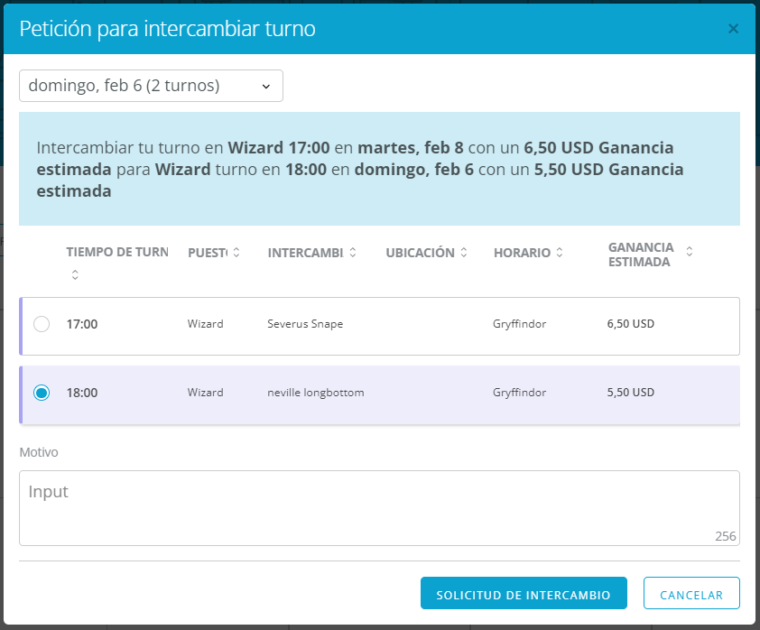Open the domingo, feb 6 date dropdown
760x630 pixels.
click(x=151, y=86)
